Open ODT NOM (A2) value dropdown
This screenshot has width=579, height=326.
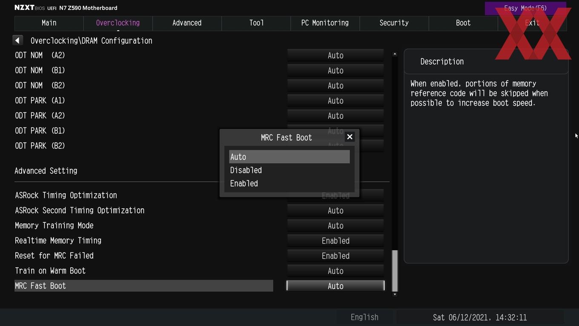coord(335,55)
